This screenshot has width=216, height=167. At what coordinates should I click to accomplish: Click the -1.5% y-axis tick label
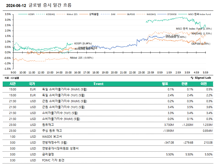[7, 69]
